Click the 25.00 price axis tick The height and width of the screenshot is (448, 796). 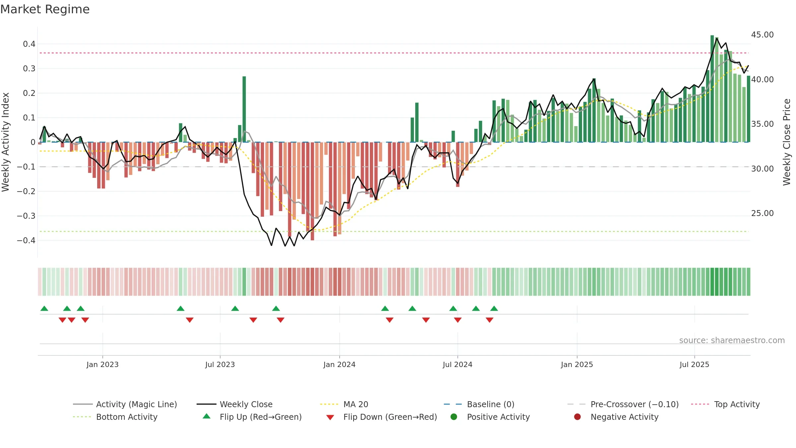(x=763, y=213)
